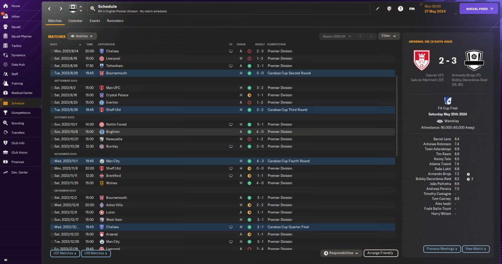Click the Arrange Friendly button
The height and width of the screenshot is (264, 502).
pos(381,253)
